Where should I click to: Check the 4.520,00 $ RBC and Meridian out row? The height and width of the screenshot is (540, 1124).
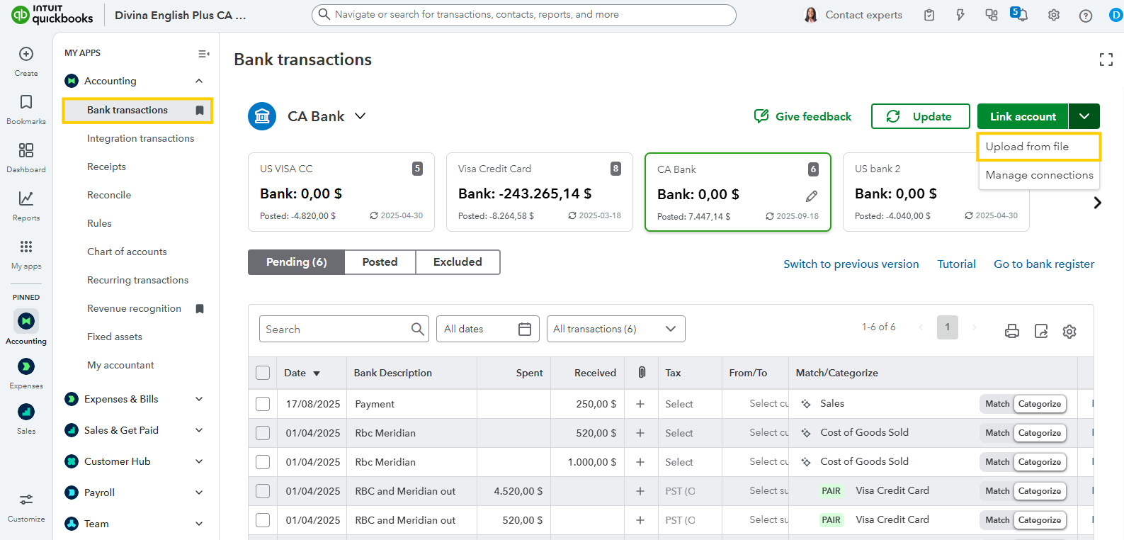[x=263, y=491]
